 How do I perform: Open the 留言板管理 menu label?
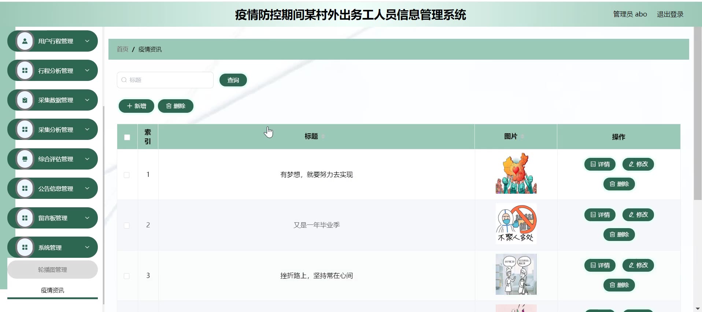[53, 218]
